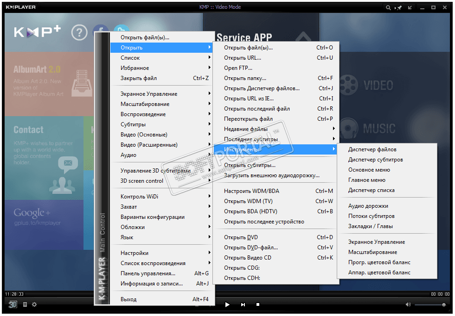Image resolution: width=455 pixels, height=316 pixels.
Task: Open Контроль WiDi submenu
Action: click(161, 197)
